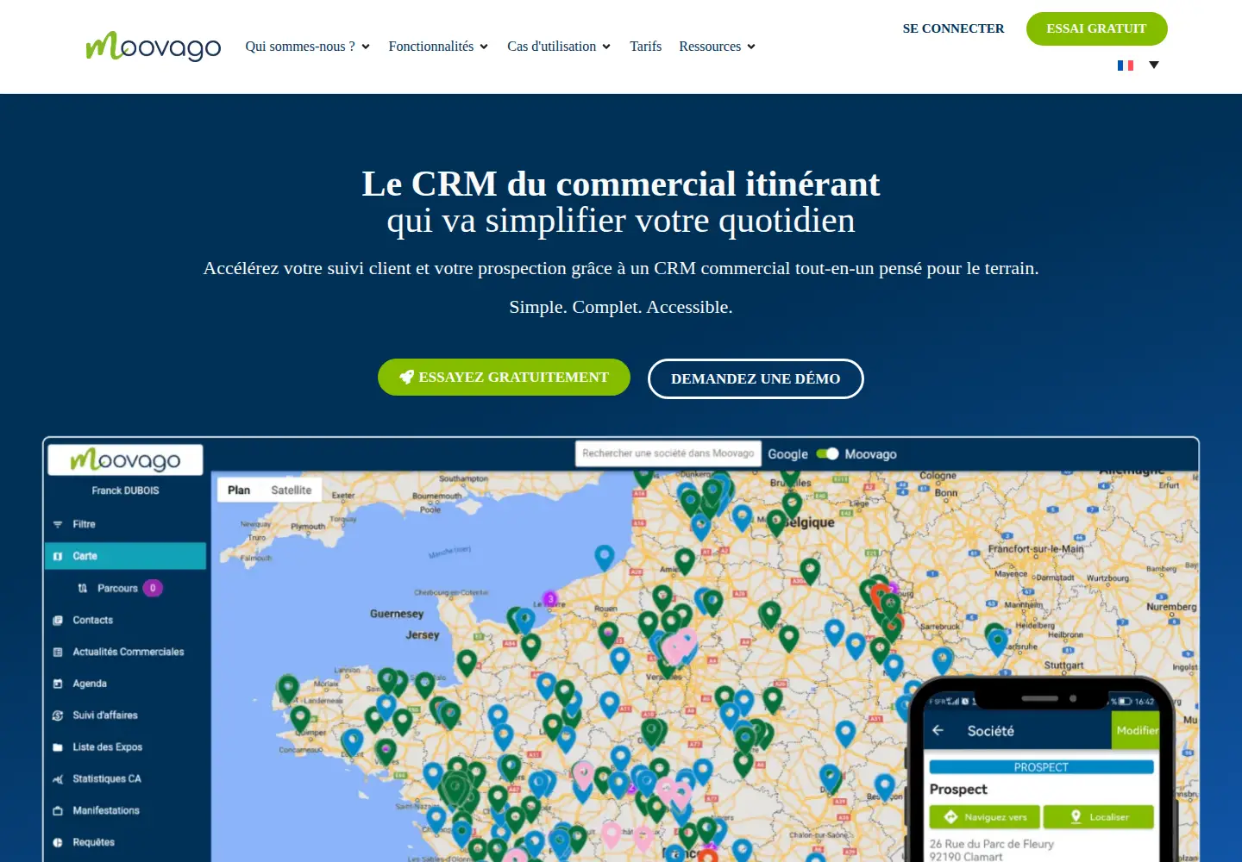1242x862 pixels.
Task: Expand the Ressources dropdown menu
Action: [x=717, y=47]
